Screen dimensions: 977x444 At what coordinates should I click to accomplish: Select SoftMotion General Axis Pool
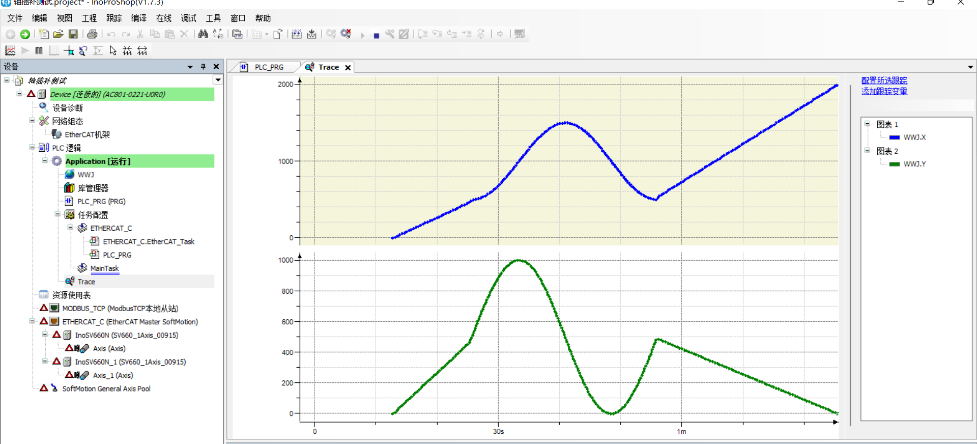[x=106, y=388]
